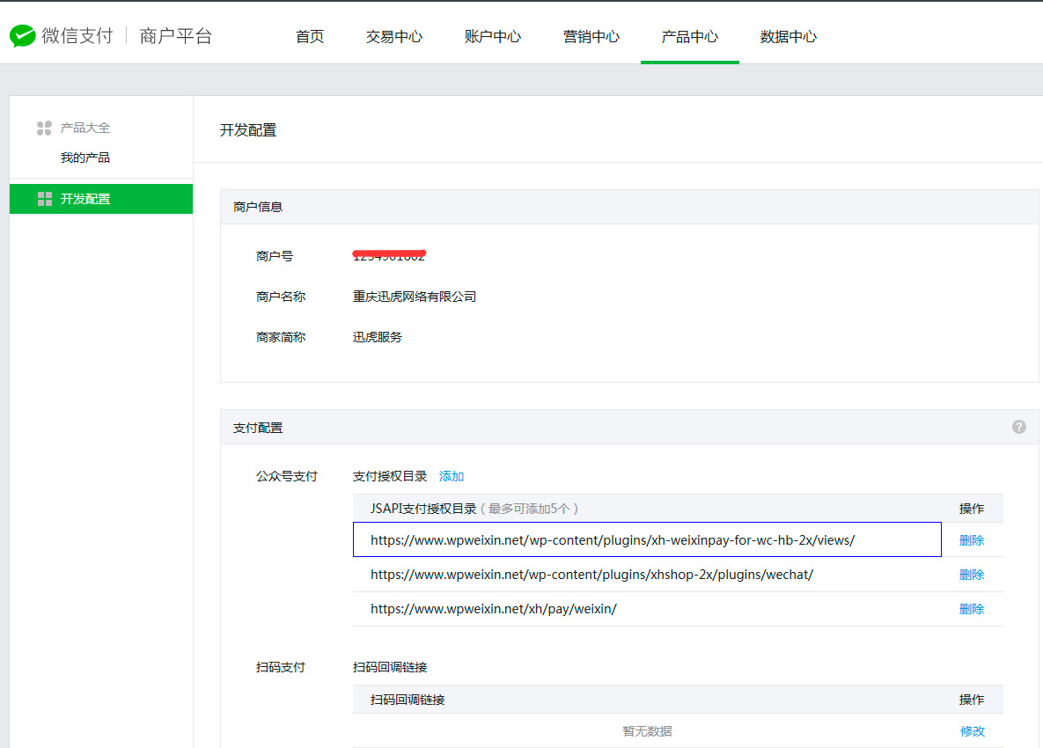The image size is (1043, 748).
Task: Select the 产品中心 tab
Action: (x=690, y=37)
